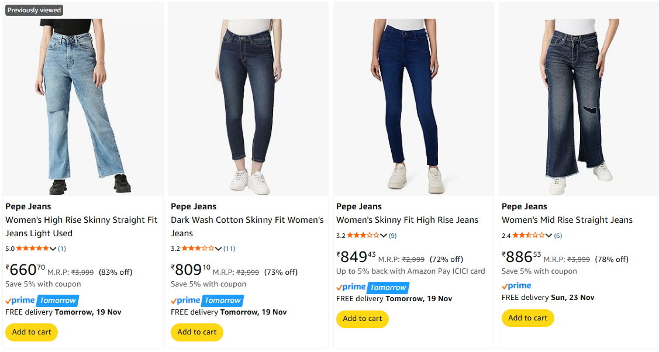Click star rating of Skinny Fit High Rise Jeans
Screen dimensions: 659x352
(363, 236)
